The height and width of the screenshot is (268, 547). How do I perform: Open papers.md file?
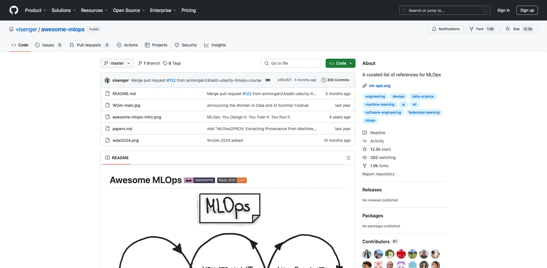coord(122,129)
